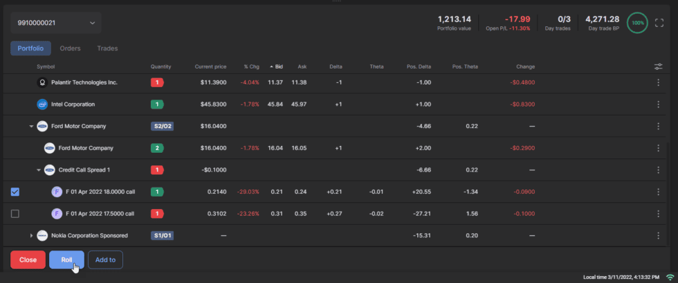Open the three-dot menu for Palantir Technologies
678x283 pixels.
point(658,82)
